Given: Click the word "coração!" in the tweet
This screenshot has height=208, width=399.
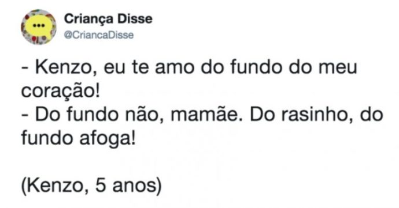Looking at the screenshot, I should click(61, 91).
